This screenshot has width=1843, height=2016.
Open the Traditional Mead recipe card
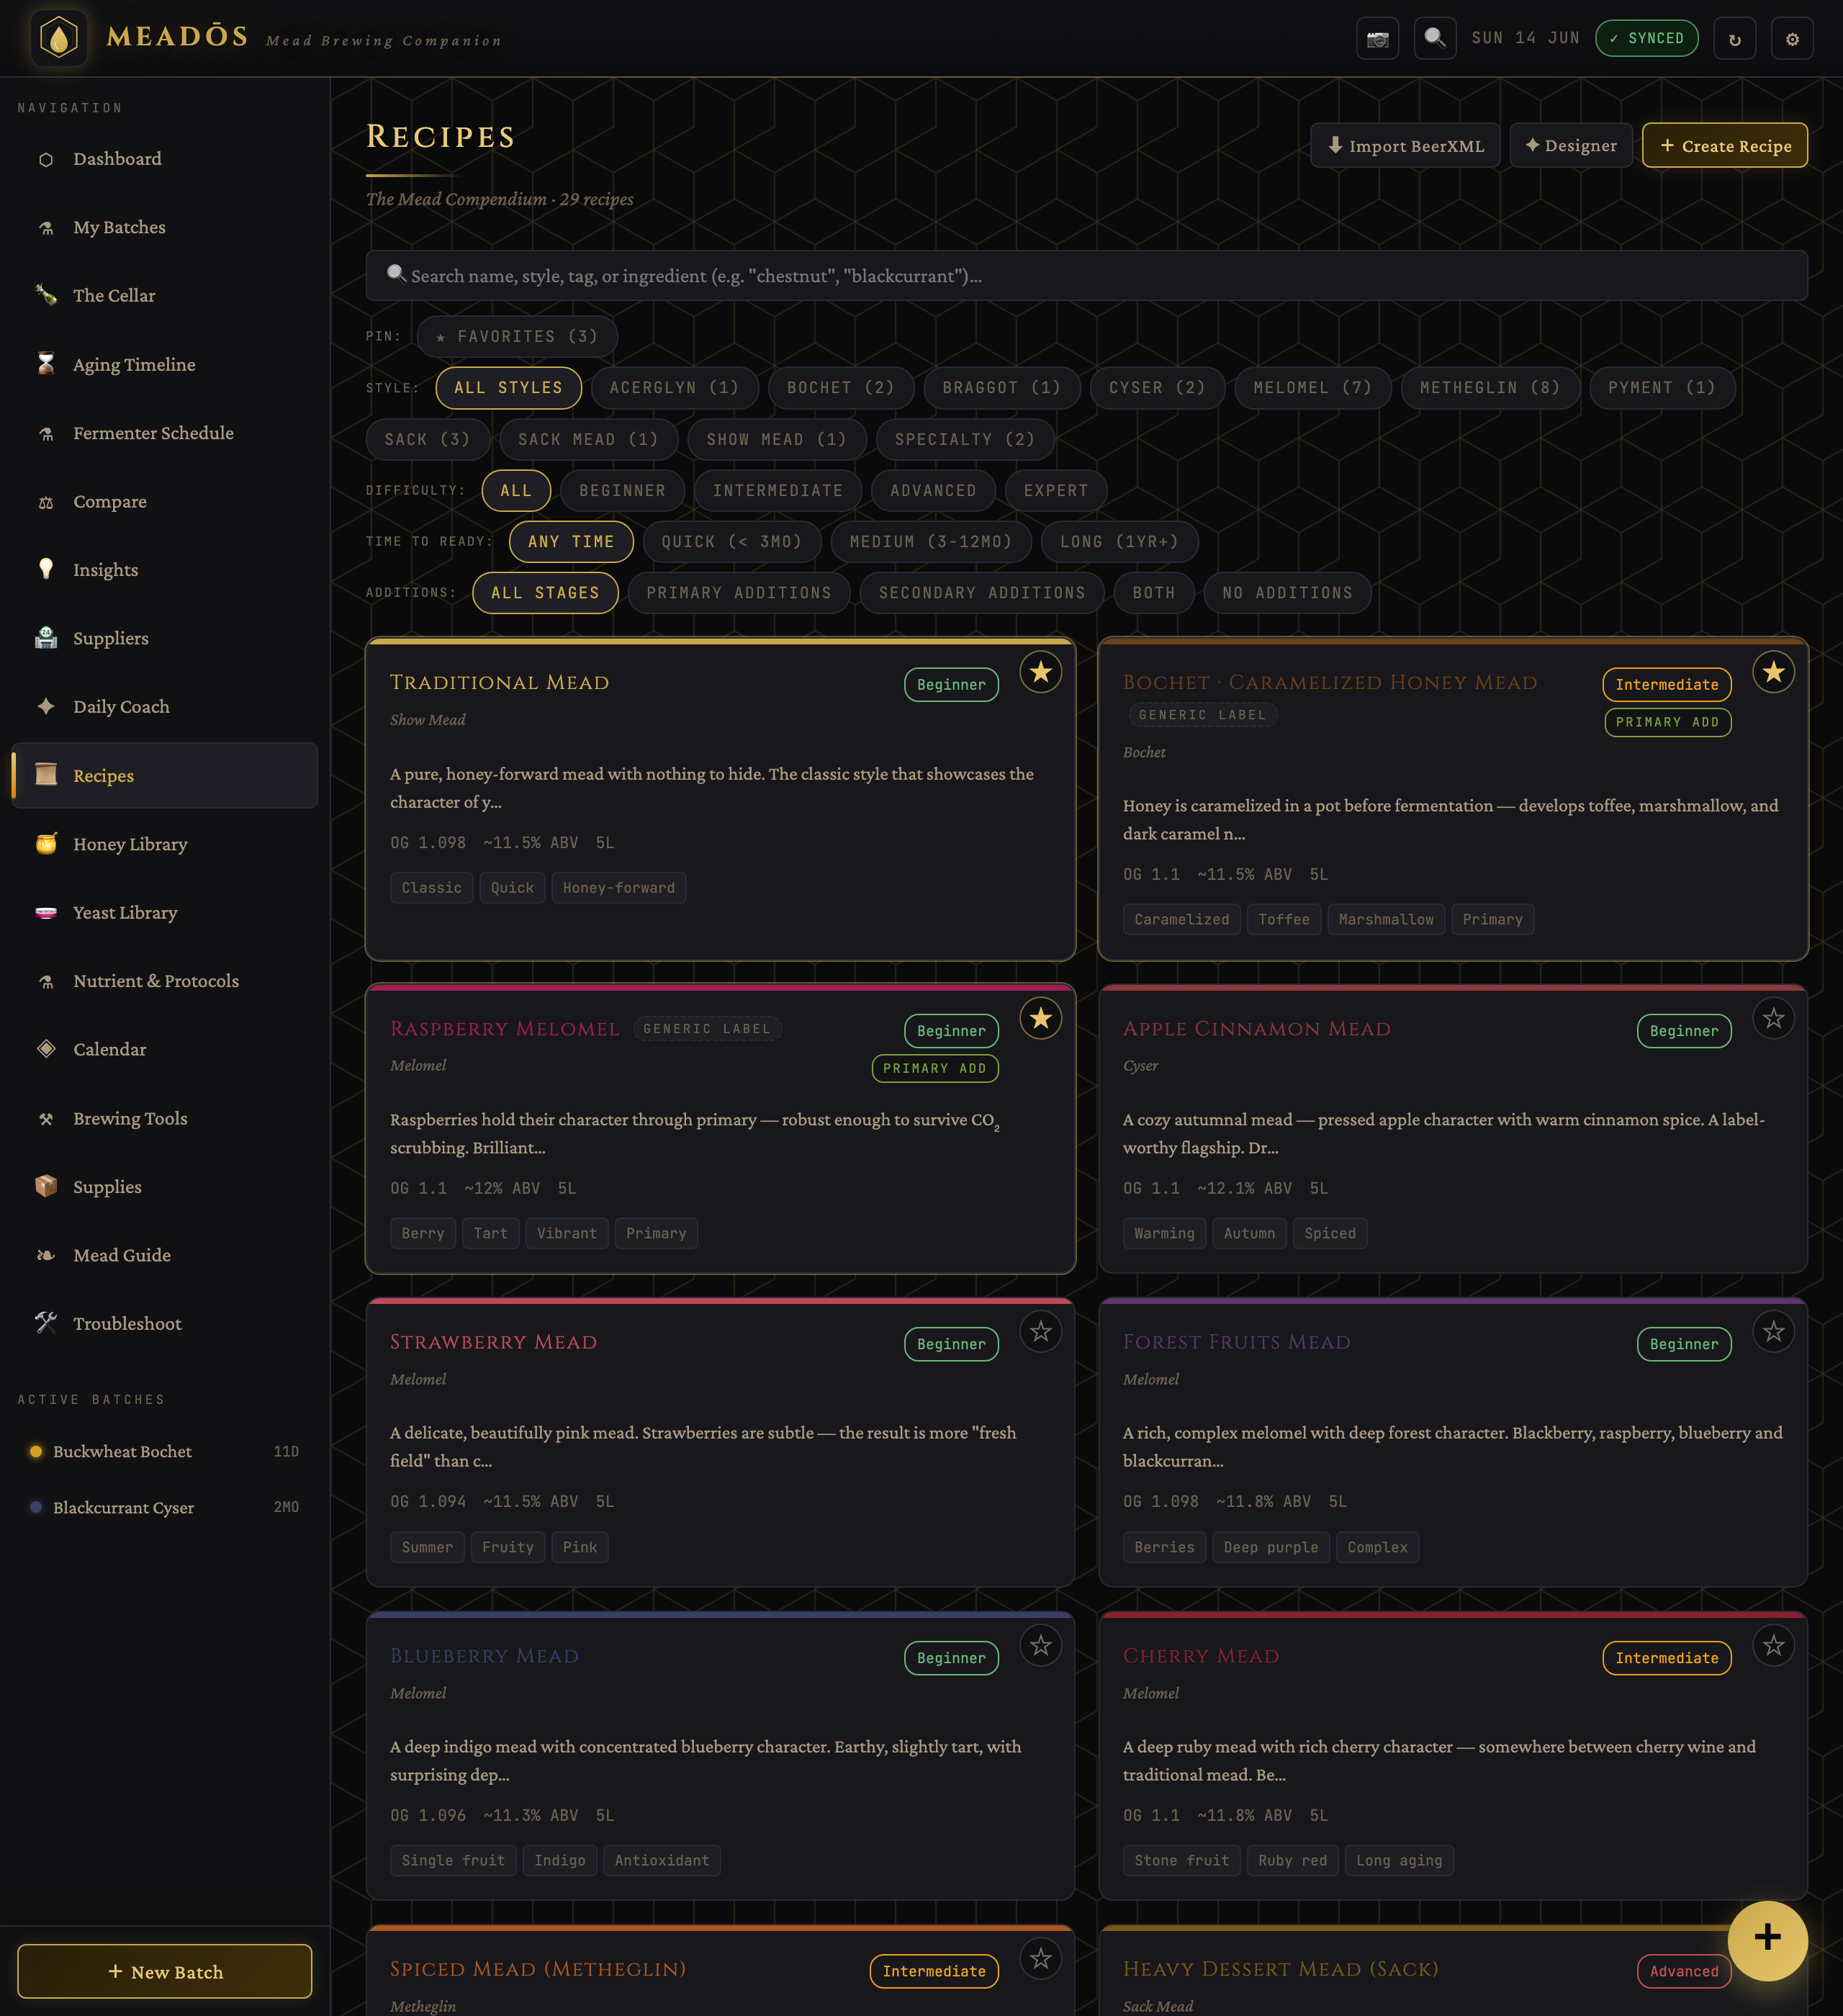[720, 799]
